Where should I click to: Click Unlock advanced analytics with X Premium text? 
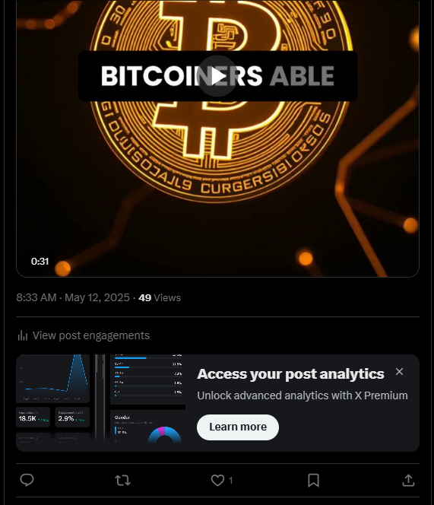[x=303, y=395]
